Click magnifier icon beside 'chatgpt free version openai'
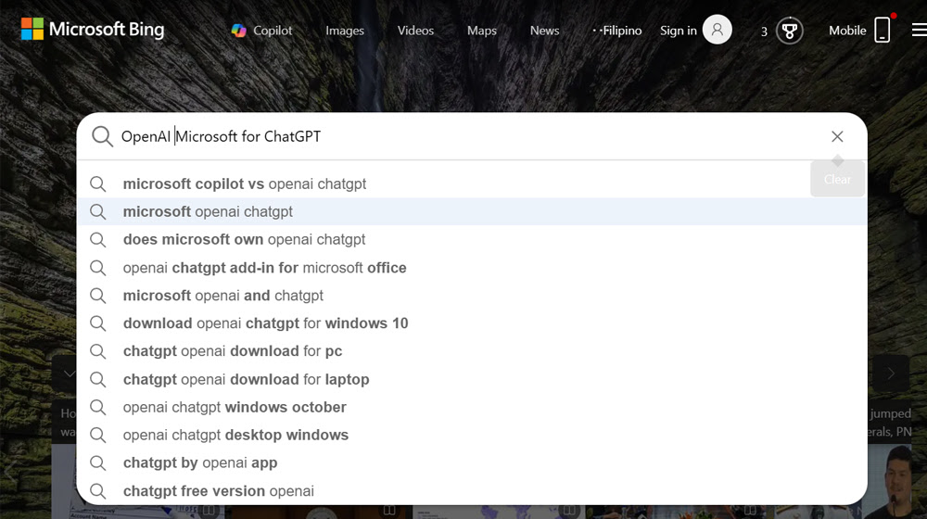This screenshot has width=927, height=519. 98,491
